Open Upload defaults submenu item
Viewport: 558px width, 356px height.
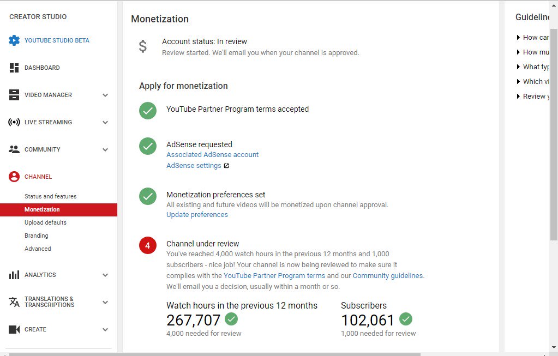(46, 222)
